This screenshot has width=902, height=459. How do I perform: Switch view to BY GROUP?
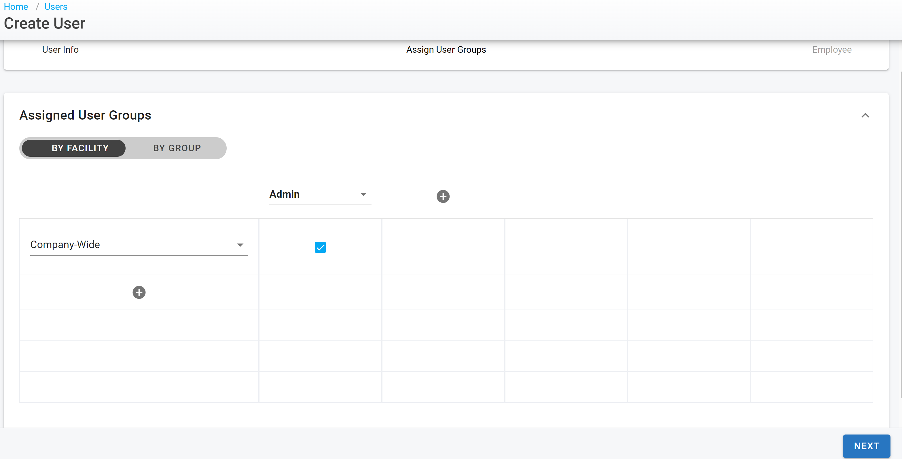(177, 148)
